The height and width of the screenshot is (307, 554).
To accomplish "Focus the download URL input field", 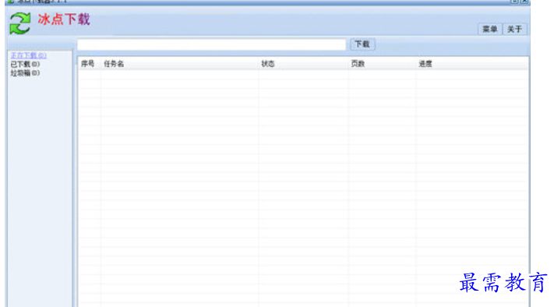I will click(212, 44).
